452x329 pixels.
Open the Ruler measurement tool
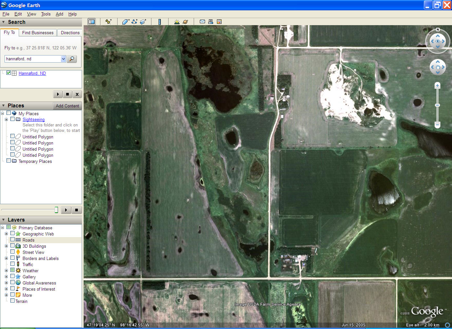tap(159, 22)
